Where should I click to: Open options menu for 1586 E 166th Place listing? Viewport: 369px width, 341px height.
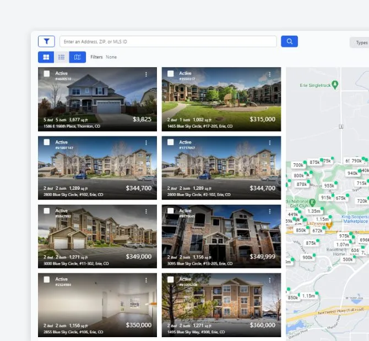[x=146, y=74]
